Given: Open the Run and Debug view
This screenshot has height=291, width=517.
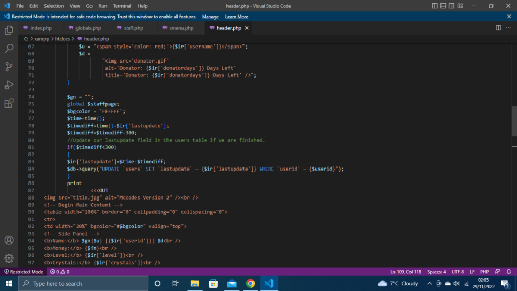Looking at the screenshot, I should pyautogui.click(x=9, y=85).
